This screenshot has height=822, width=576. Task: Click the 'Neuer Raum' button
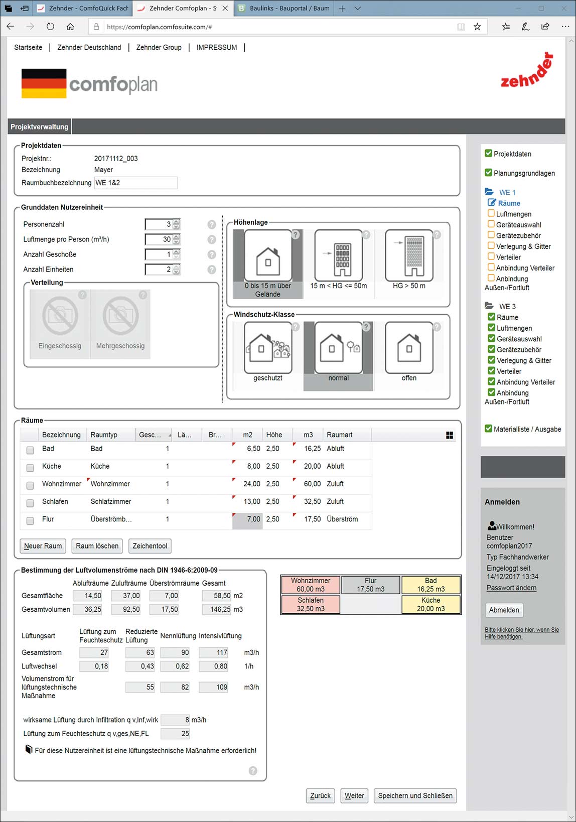point(43,546)
